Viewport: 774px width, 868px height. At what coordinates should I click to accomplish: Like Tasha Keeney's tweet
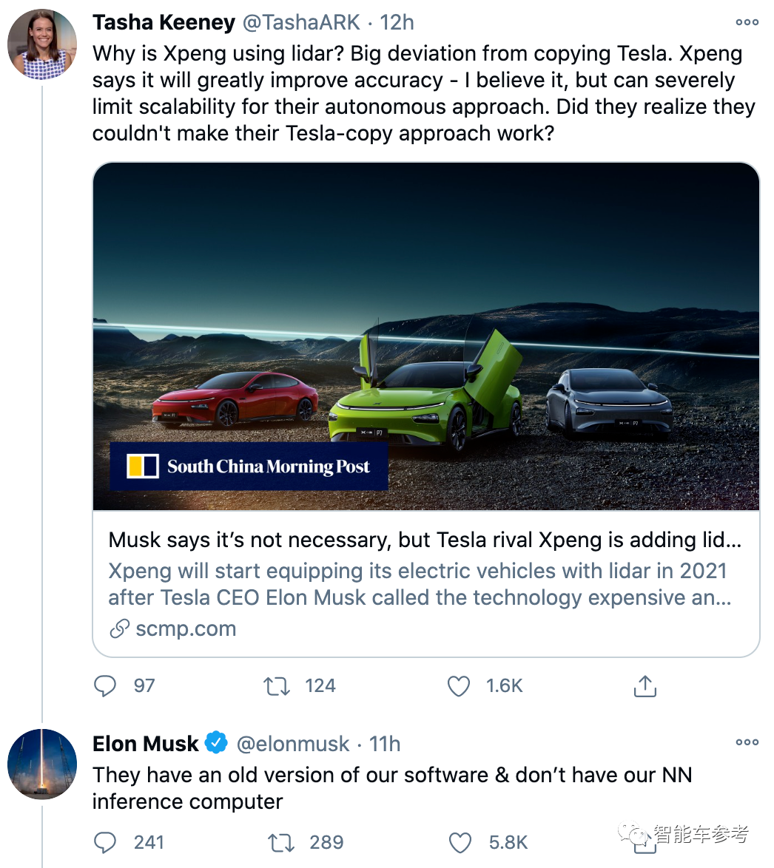459,686
